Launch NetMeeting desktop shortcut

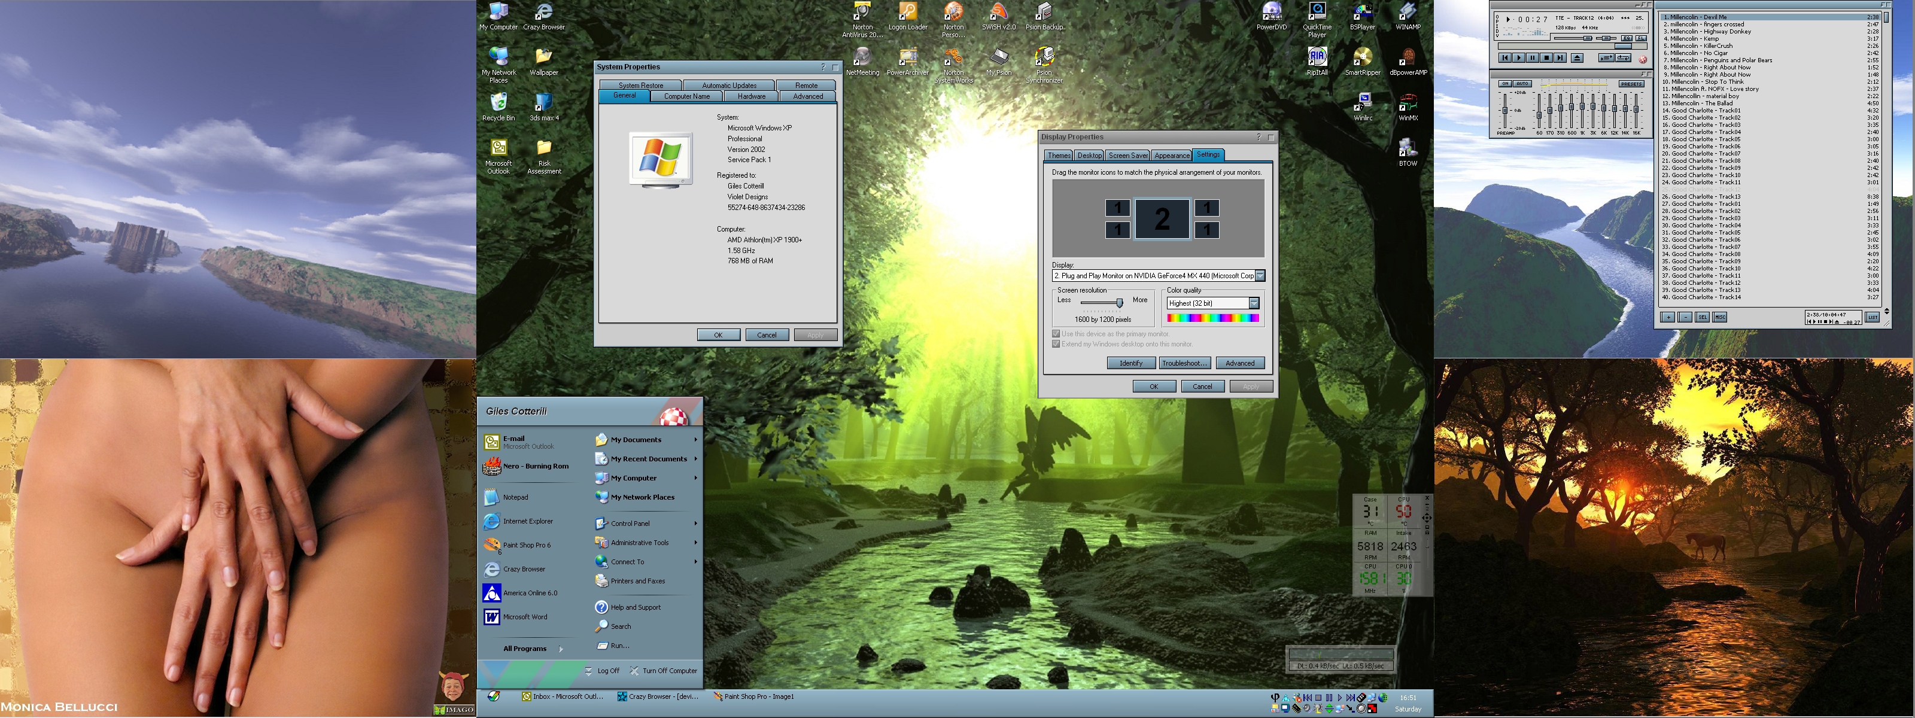click(862, 62)
